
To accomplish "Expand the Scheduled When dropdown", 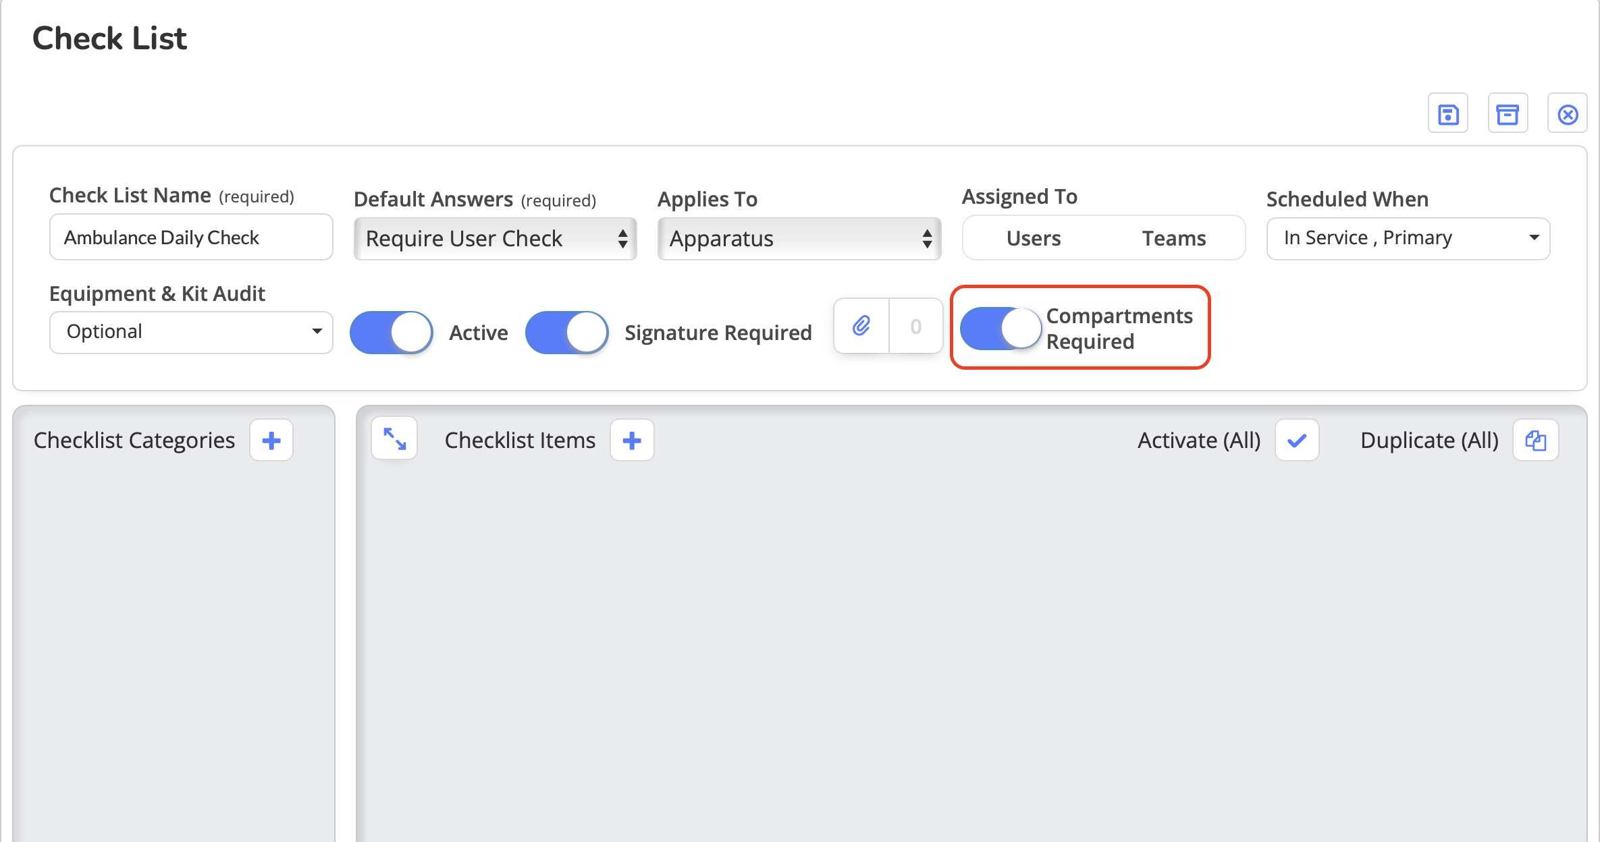I will tap(1408, 238).
